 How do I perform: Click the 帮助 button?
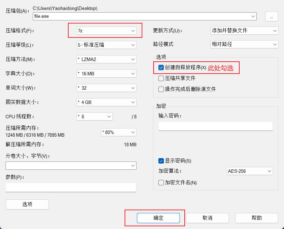click(x=256, y=218)
